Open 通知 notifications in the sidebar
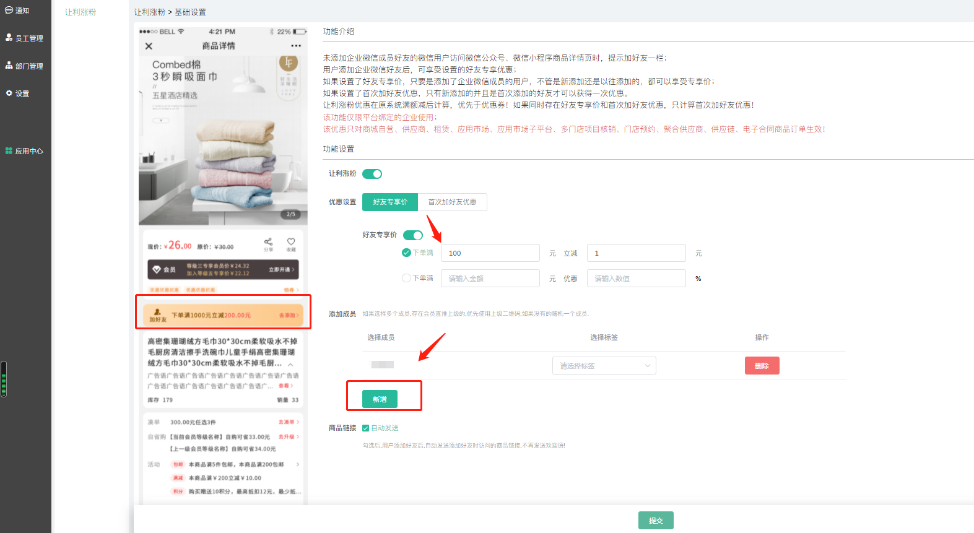 tap(17, 11)
